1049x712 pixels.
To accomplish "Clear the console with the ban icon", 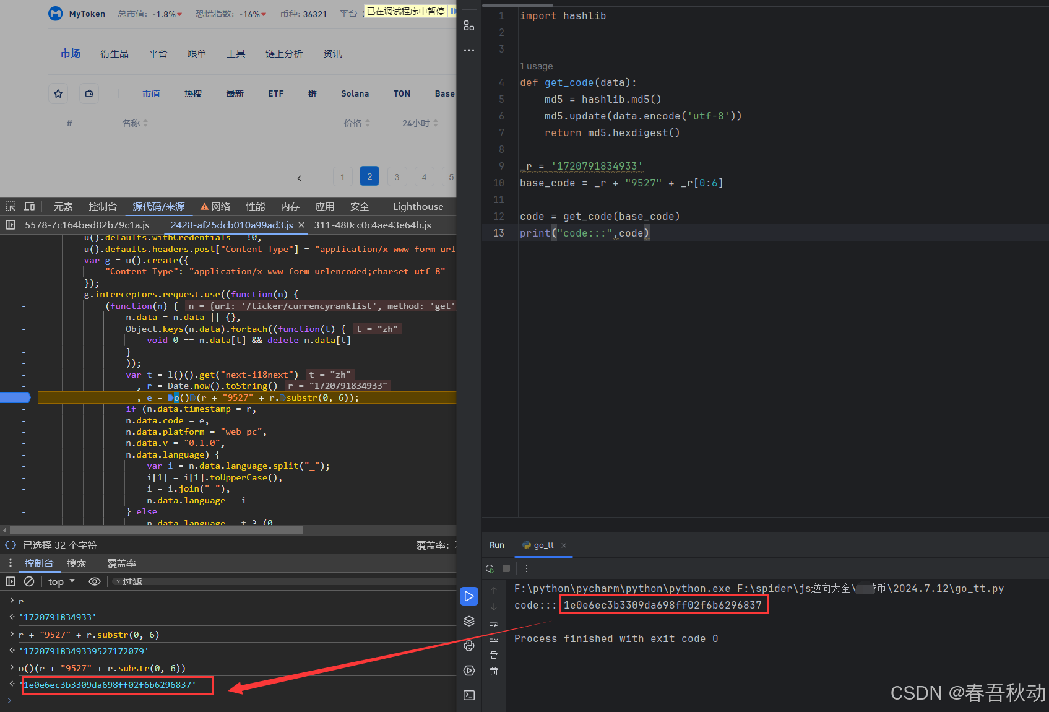I will pos(29,581).
